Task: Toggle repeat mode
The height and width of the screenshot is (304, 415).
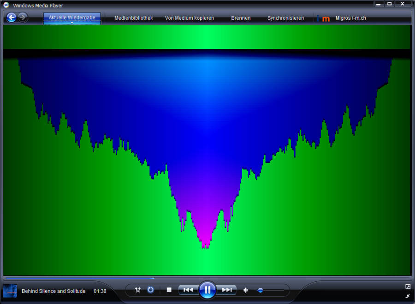Action: tap(150, 290)
